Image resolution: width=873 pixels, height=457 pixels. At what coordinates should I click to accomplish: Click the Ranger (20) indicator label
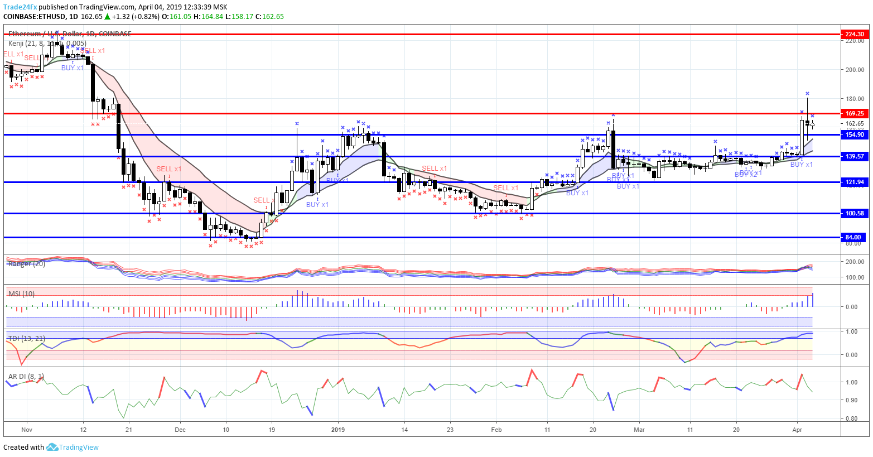(x=27, y=263)
